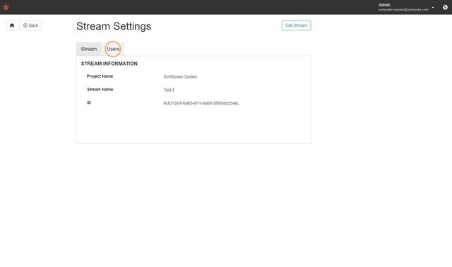The width and height of the screenshot is (452, 267).
Task: Click the globe icon in top bar
Action: click(445, 7)
